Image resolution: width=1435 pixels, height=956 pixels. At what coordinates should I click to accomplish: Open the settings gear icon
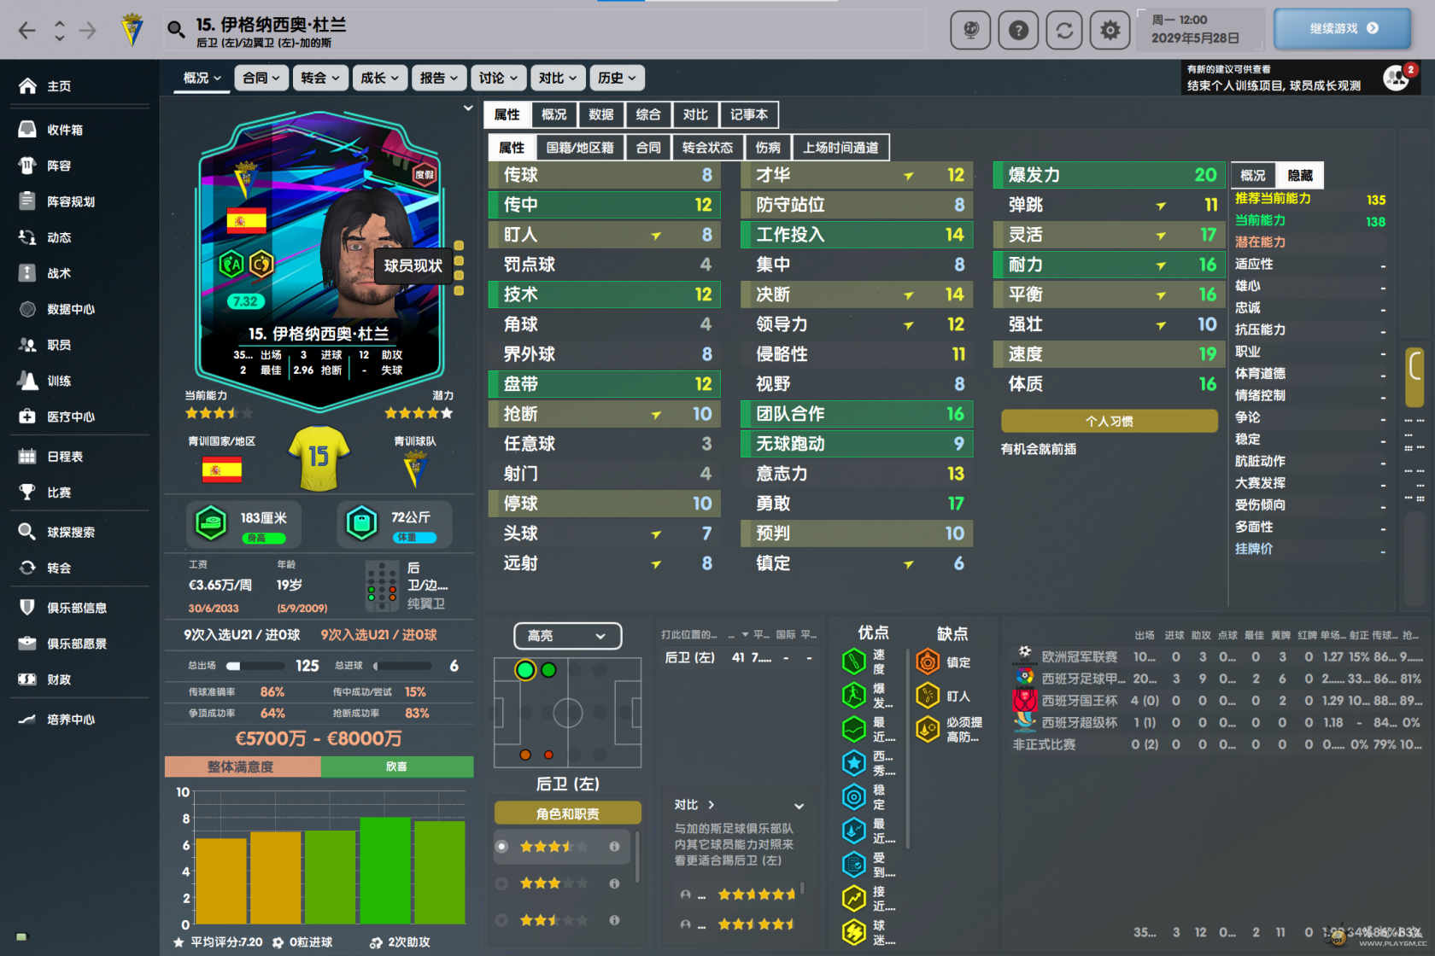click(1110, 31)
